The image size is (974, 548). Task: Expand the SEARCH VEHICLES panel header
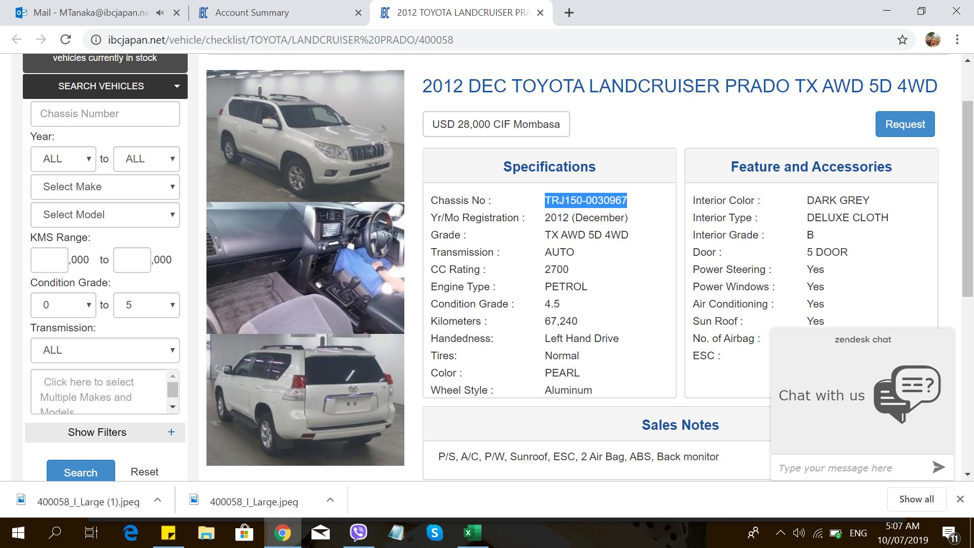pos(105,86)
